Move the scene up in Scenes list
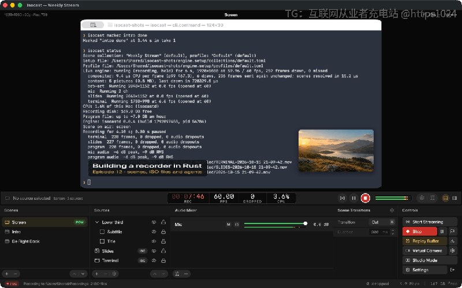This screenshot has height=288, width=462. [74, 274]
